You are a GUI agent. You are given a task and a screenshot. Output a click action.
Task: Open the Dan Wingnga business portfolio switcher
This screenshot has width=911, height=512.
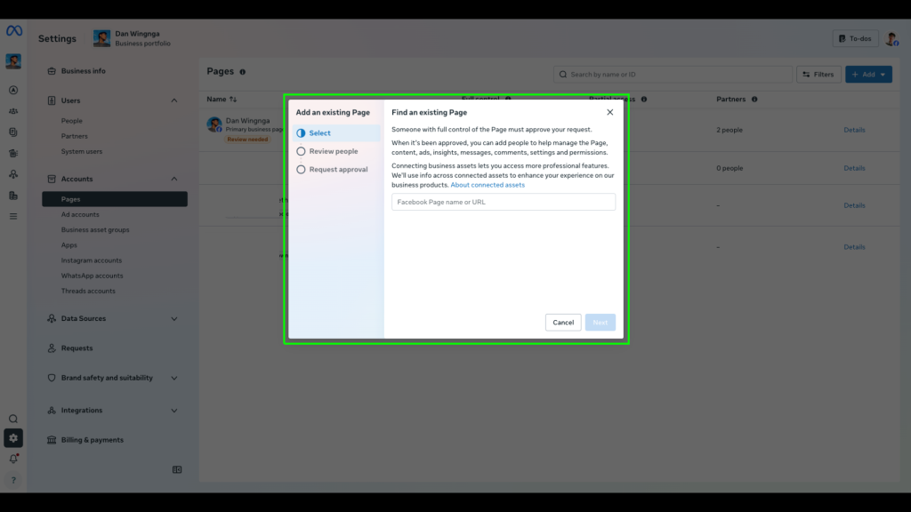133,38
